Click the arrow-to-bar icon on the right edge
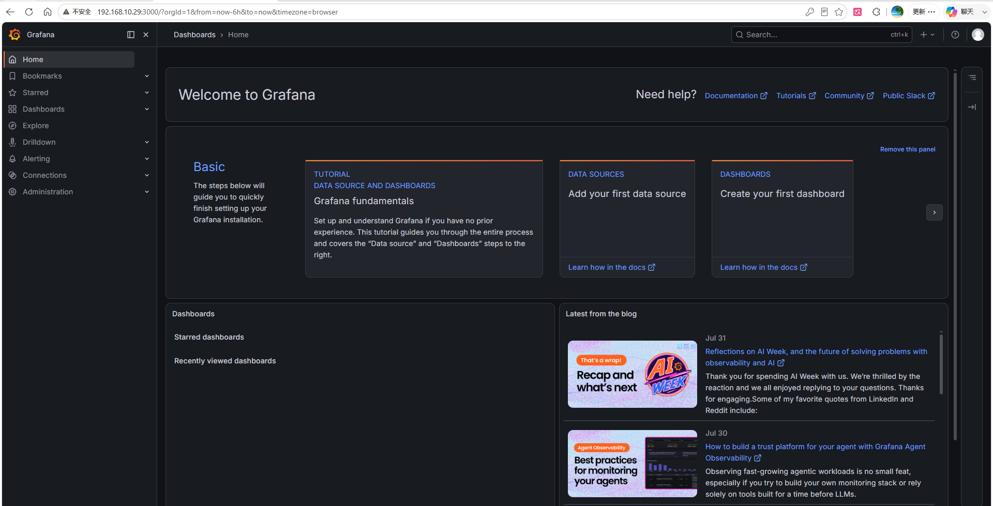 (972, 107)
